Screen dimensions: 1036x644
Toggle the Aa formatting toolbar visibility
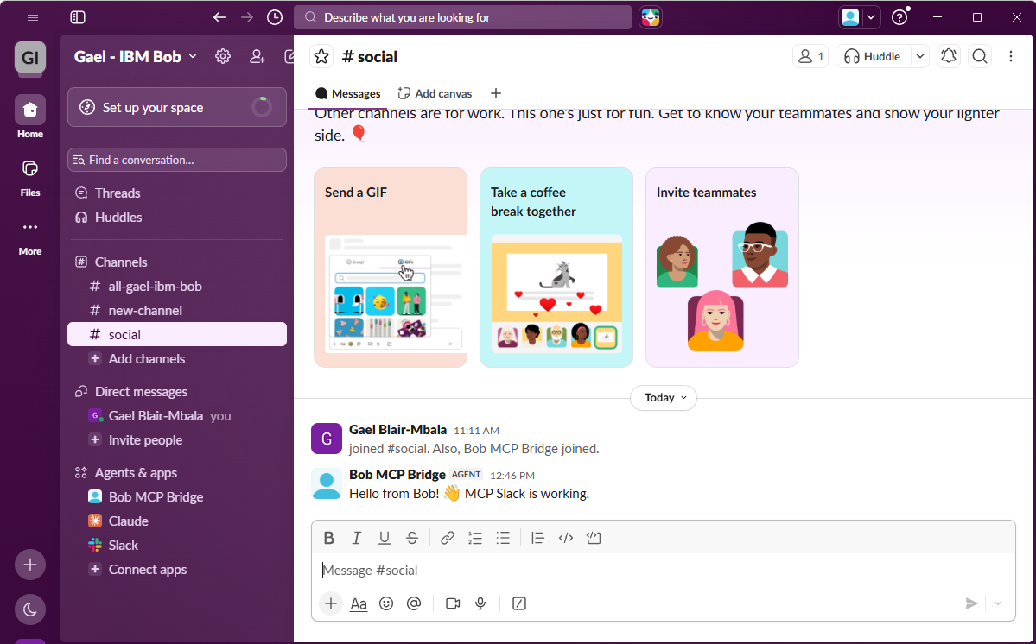tap(359, 603)
